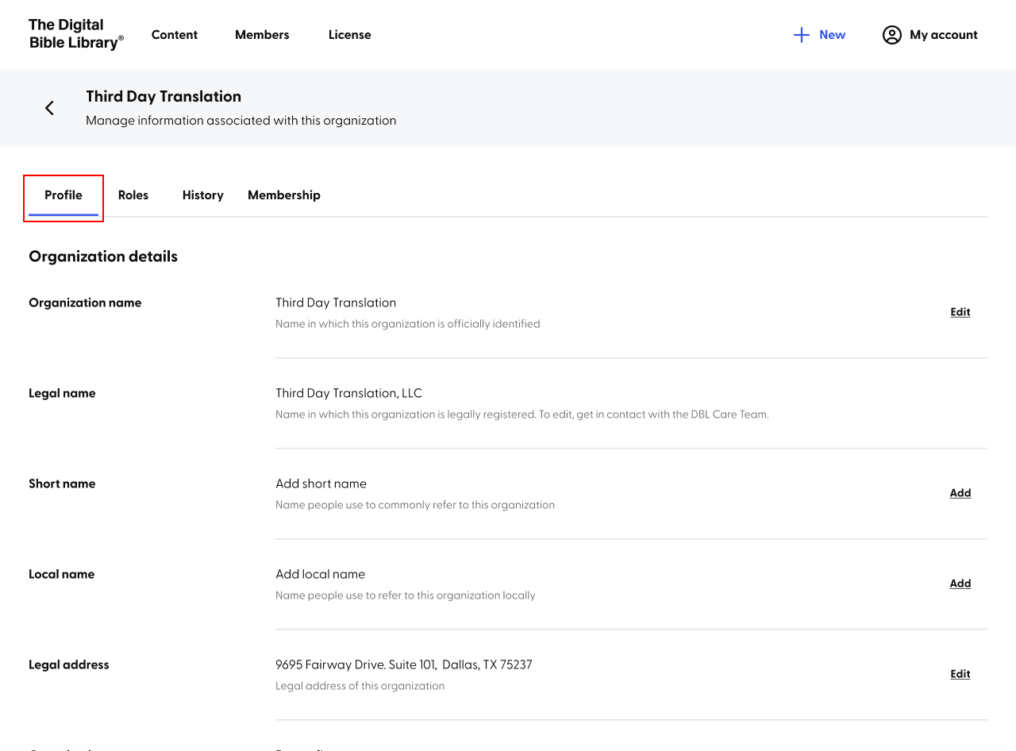Click the Organization details heading
The height and width of the screenshot is (751, 1016).
click(x=103, y=256)
